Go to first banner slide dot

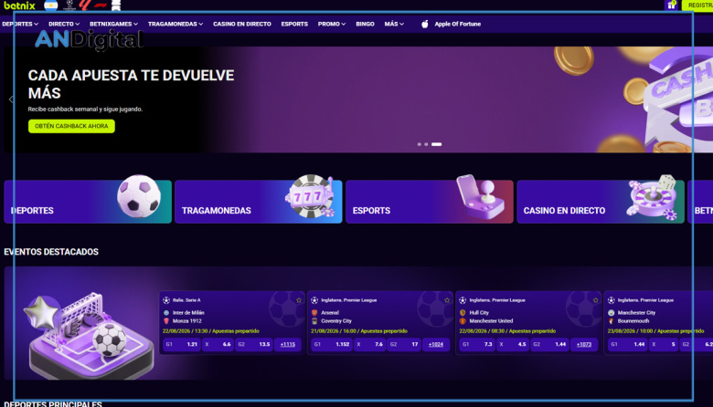tap(419, 144)
